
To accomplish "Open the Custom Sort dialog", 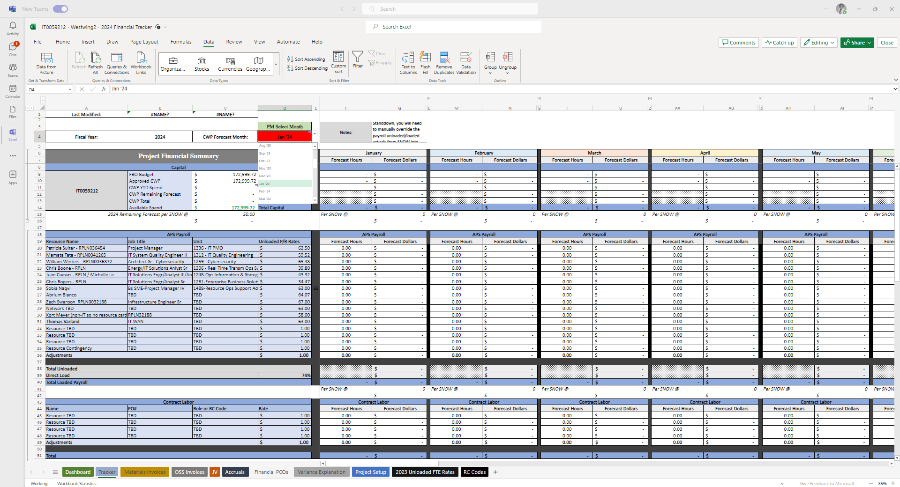I will point(338,63).
